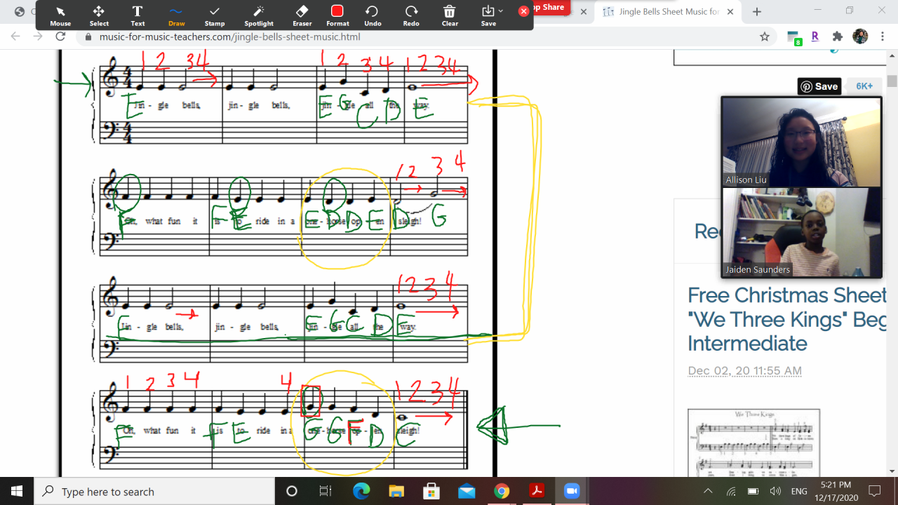Screen dimensions: 898x505
Task: Restore down the Chrome window
Action: [x=850, y=11]
